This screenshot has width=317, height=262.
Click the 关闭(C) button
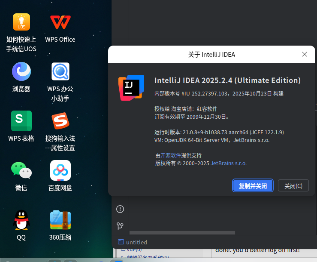pos(293,185)
